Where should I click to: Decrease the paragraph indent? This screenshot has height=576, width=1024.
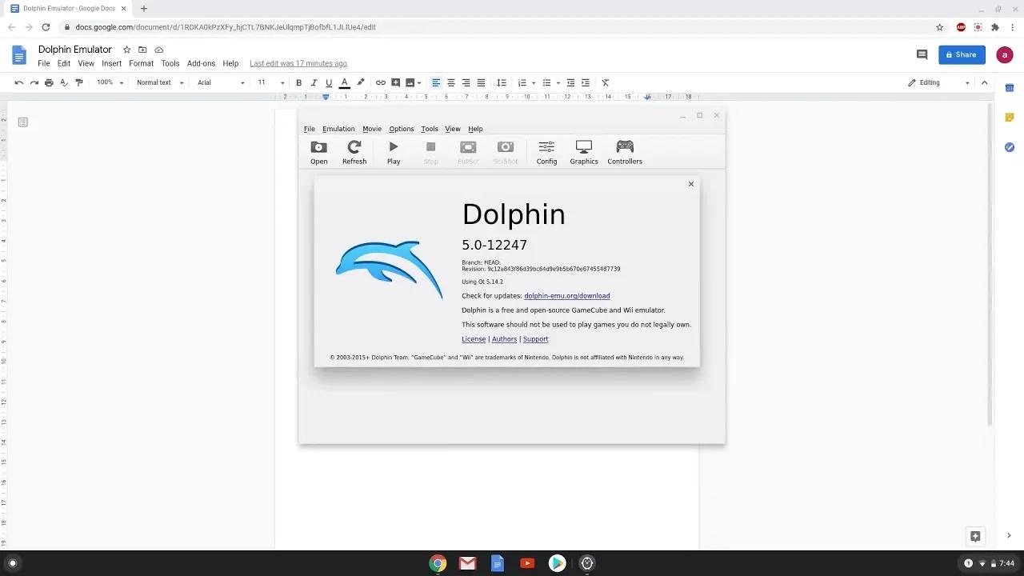[x=570, y=82]
